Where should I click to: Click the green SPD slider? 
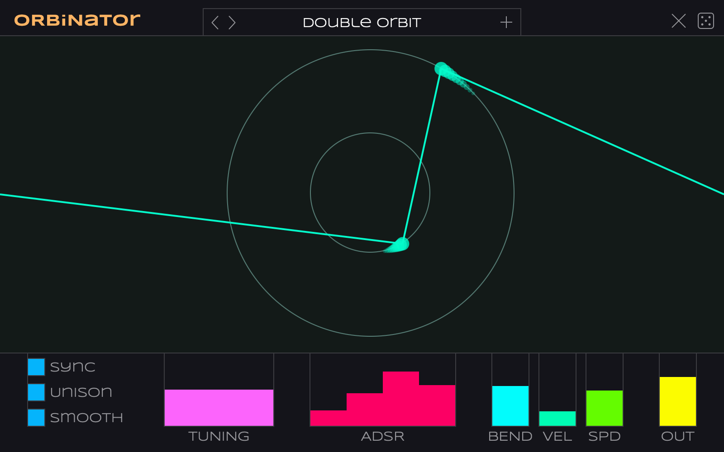pos(605,408)
